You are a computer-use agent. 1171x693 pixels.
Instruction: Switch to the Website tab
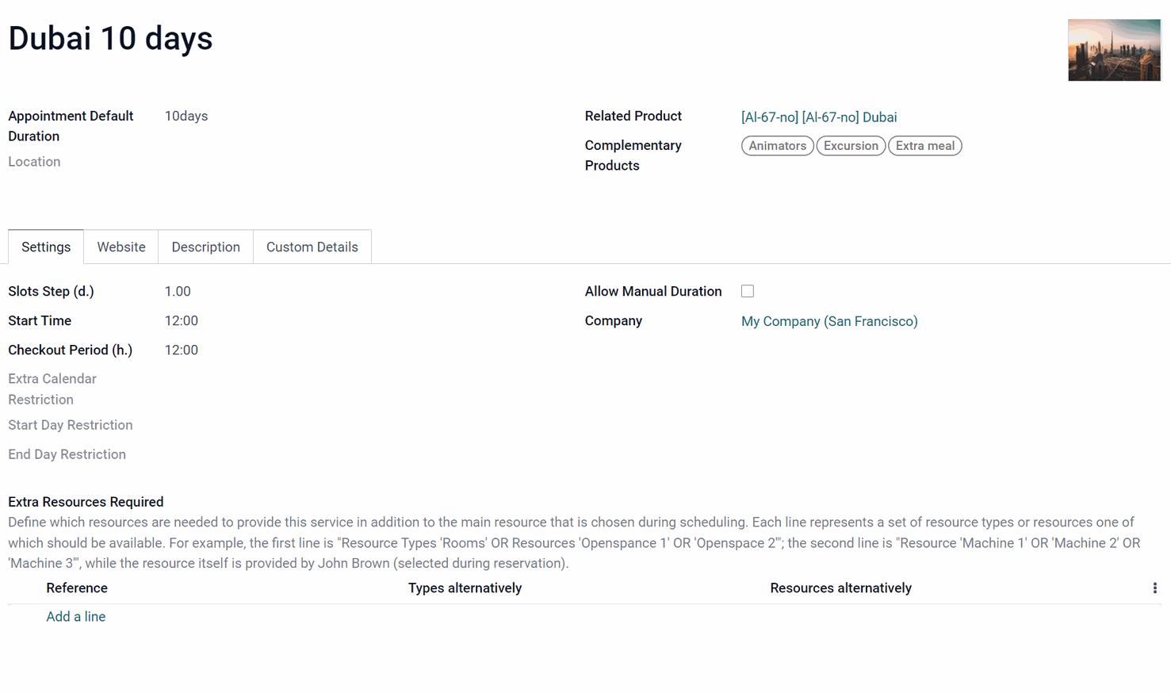coord(121,247)
